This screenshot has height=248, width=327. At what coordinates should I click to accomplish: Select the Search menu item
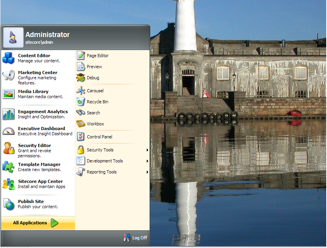tap(93, 113)
